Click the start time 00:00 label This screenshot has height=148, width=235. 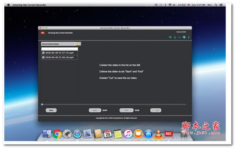(105, 111)
